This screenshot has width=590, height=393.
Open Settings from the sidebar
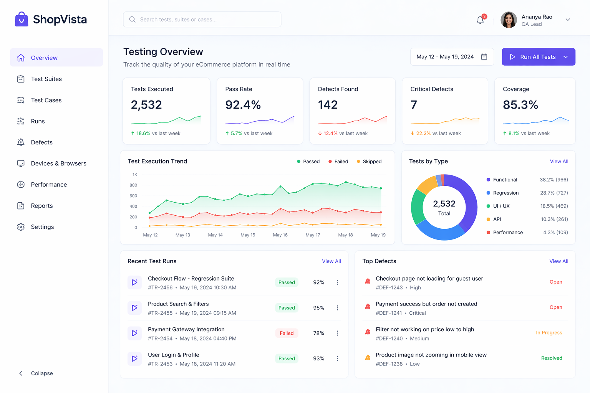42,227
